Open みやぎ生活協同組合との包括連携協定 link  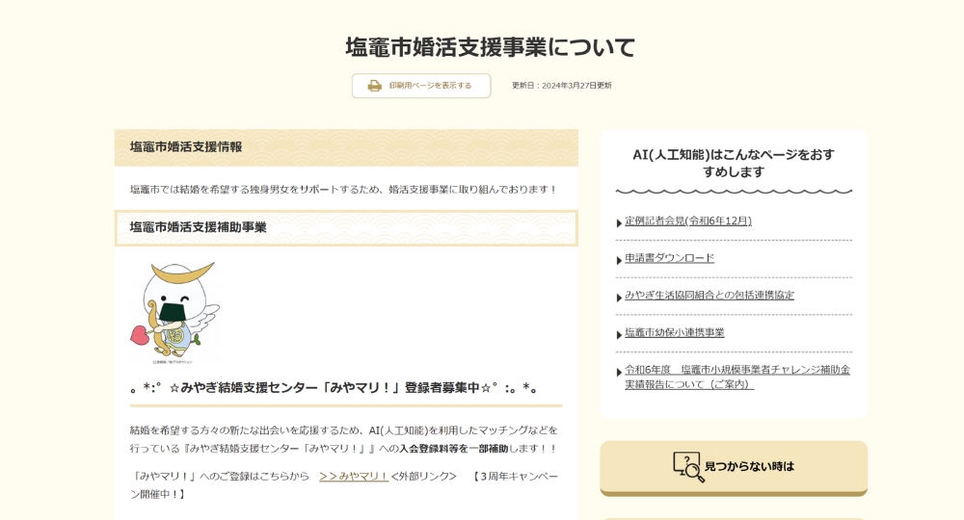coord(709,295)
